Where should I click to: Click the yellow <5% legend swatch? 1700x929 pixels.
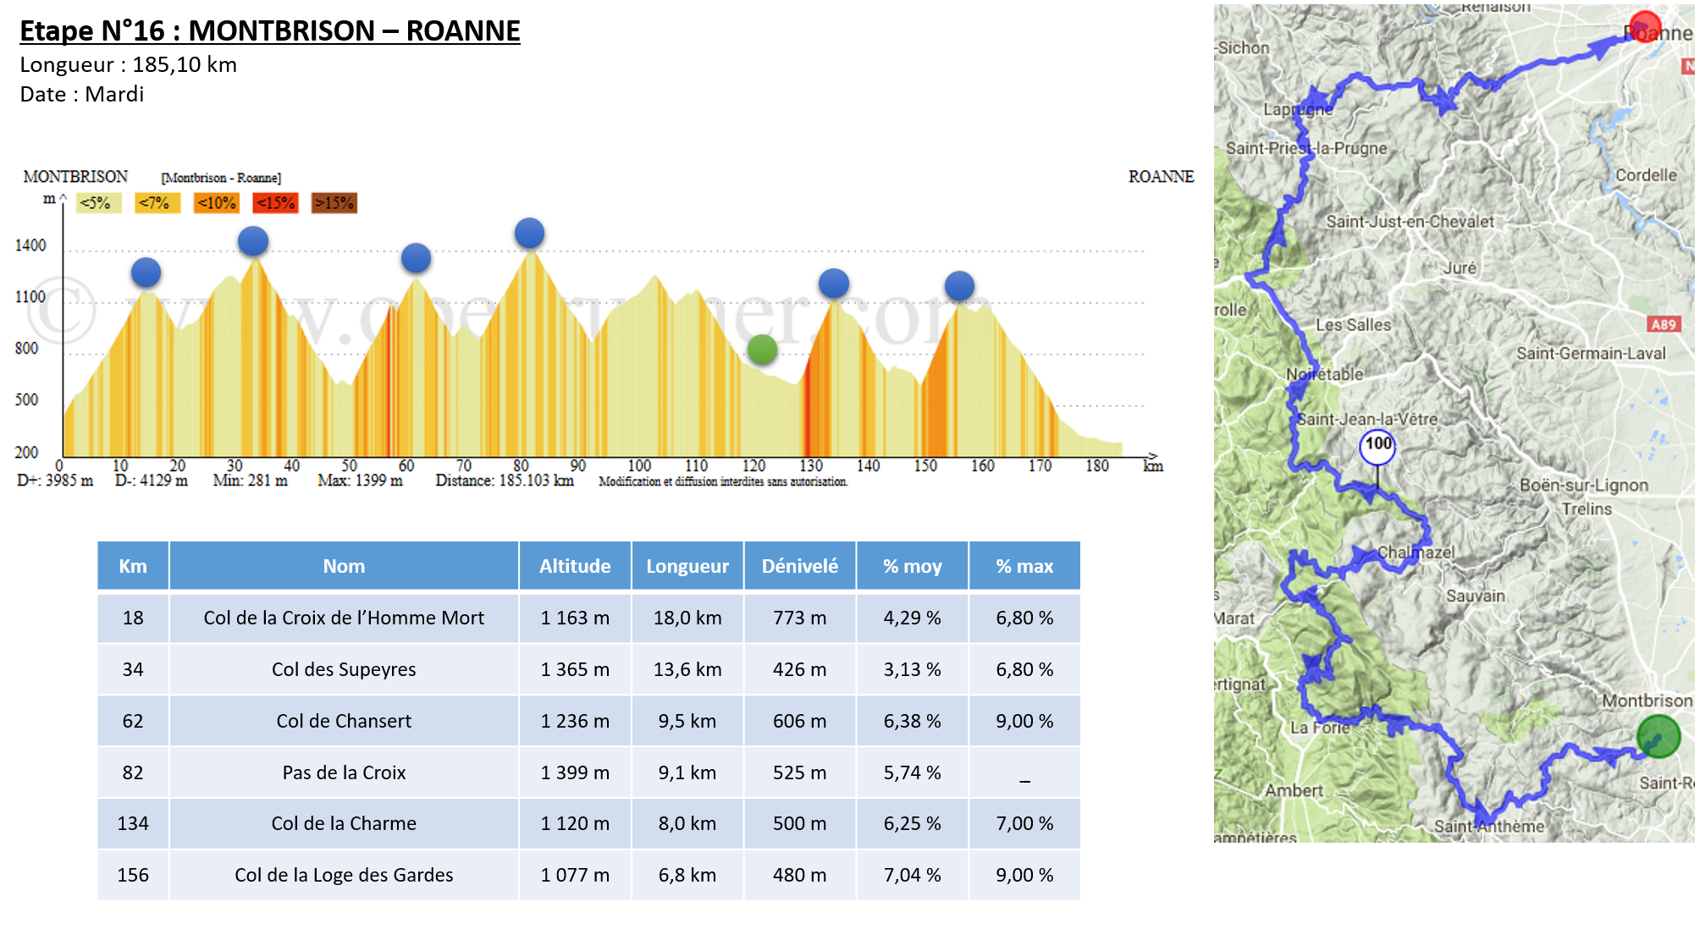click(98, 203)
